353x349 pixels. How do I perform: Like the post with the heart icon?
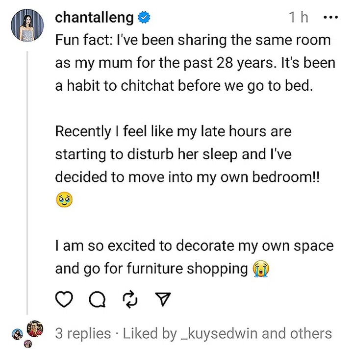(64, 299)
